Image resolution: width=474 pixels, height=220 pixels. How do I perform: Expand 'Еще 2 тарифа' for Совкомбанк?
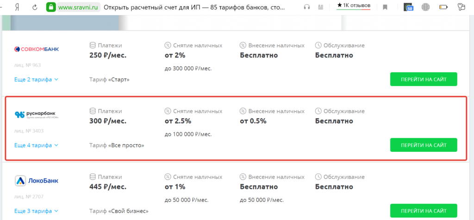point(36,80)
